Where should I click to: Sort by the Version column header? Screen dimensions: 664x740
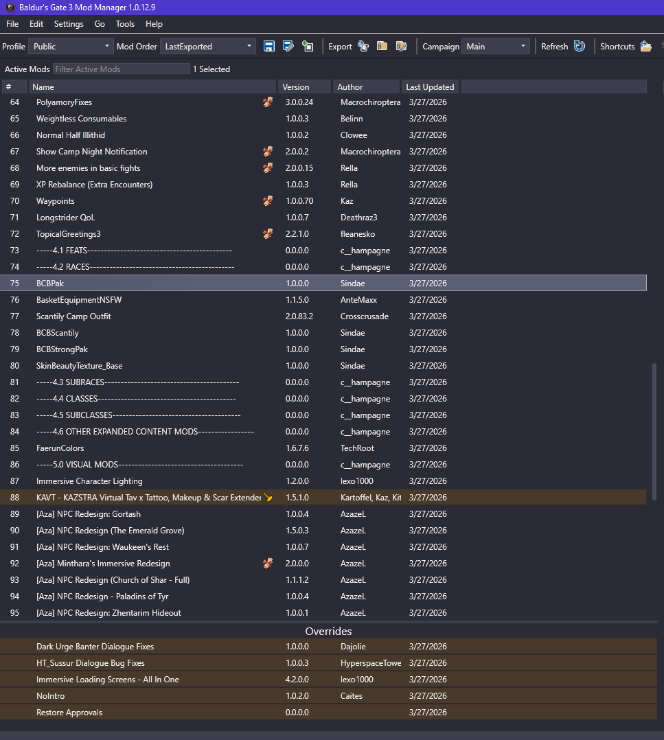click(304, 86)
